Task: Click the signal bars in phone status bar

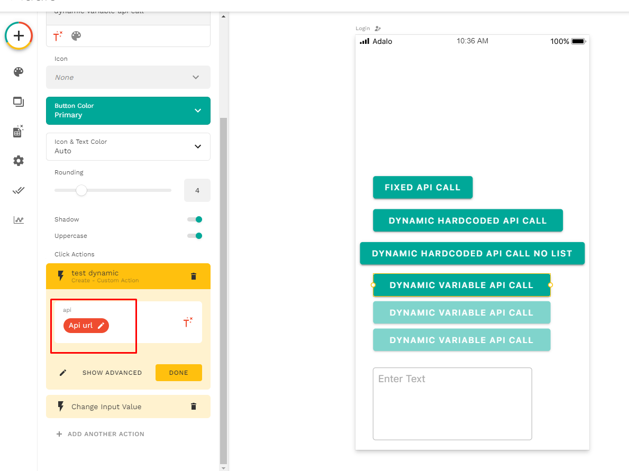Action: [x=364, y=41]
